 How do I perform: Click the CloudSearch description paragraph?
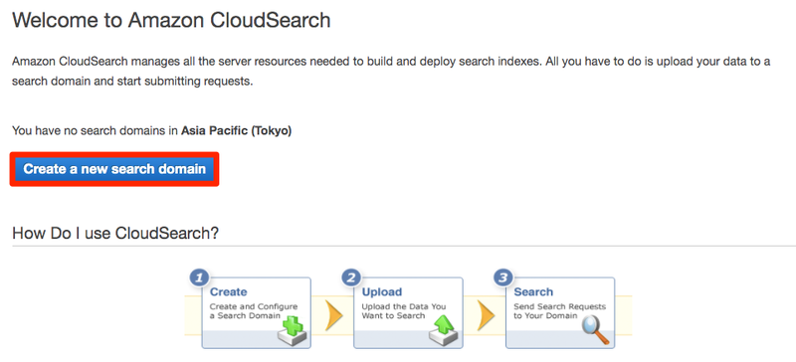pos(391,72)
